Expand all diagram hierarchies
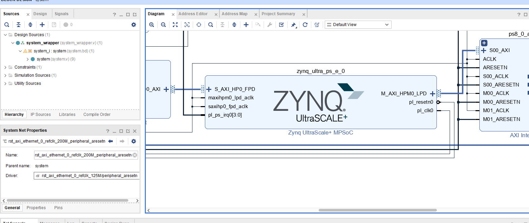Viewport: 529px width, 223px height. click(234, 25)
